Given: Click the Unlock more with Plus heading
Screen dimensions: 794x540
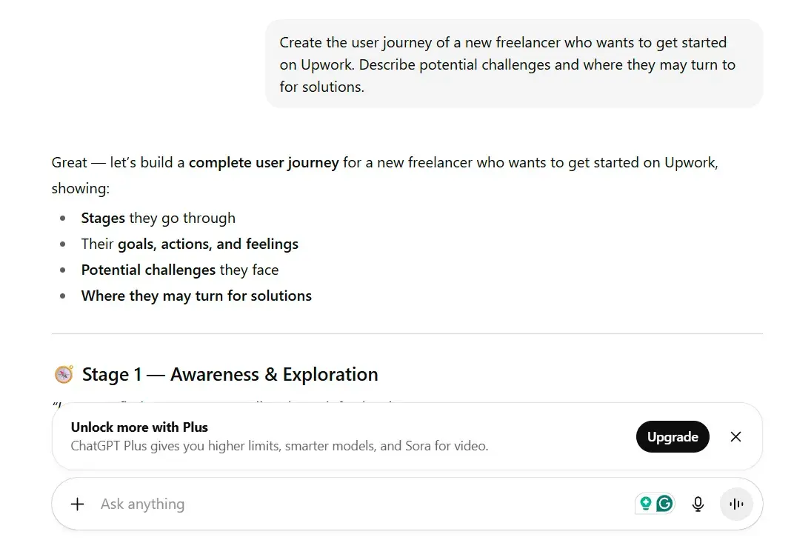Looking at the screenshot, I should pos(139,427).
